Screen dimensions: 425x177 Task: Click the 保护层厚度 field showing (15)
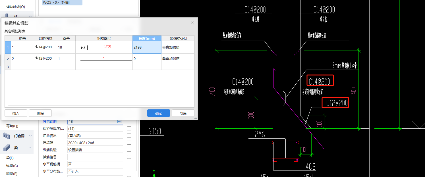point(95,129)
